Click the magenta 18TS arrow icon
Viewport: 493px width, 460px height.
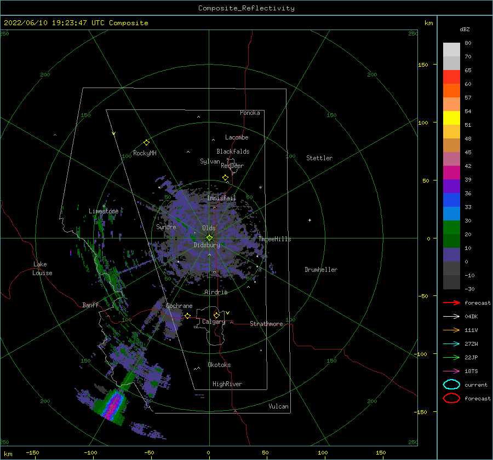coord(451,371)
